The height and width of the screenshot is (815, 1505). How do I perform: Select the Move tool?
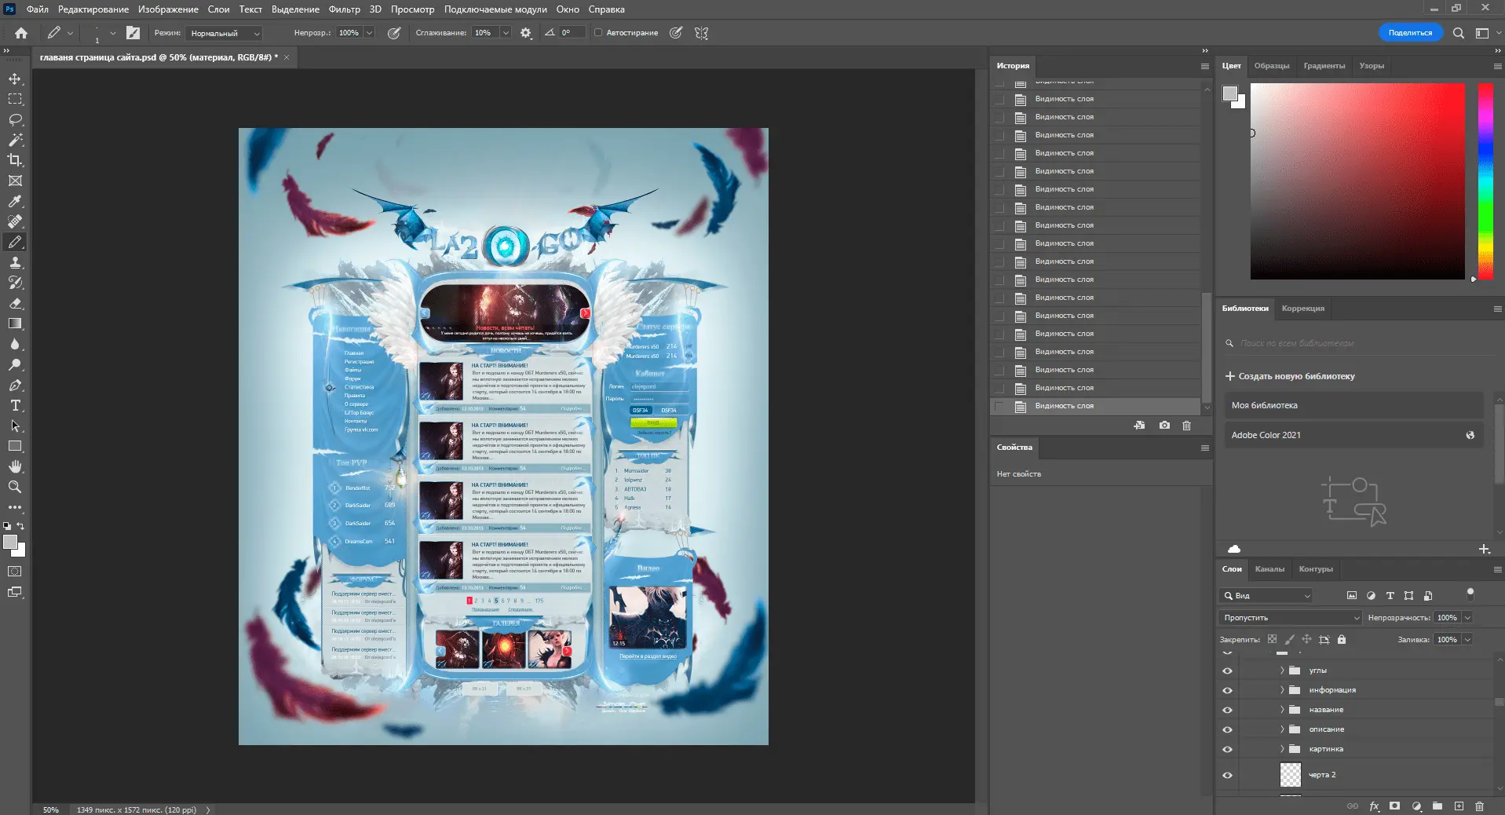click(x=15, y=79)
